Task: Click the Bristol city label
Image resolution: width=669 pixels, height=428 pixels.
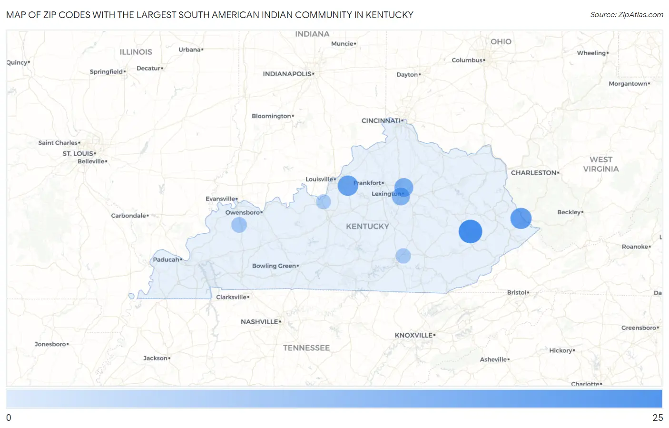Action: (x=517, y=292)
